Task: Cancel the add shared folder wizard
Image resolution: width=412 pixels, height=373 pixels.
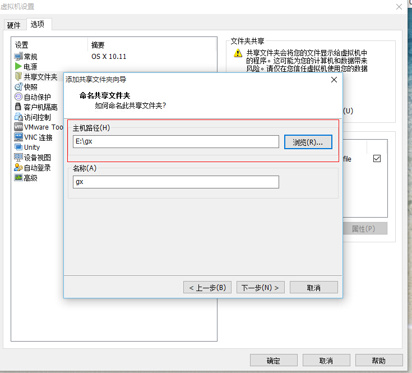Action: tap(314, 287)
